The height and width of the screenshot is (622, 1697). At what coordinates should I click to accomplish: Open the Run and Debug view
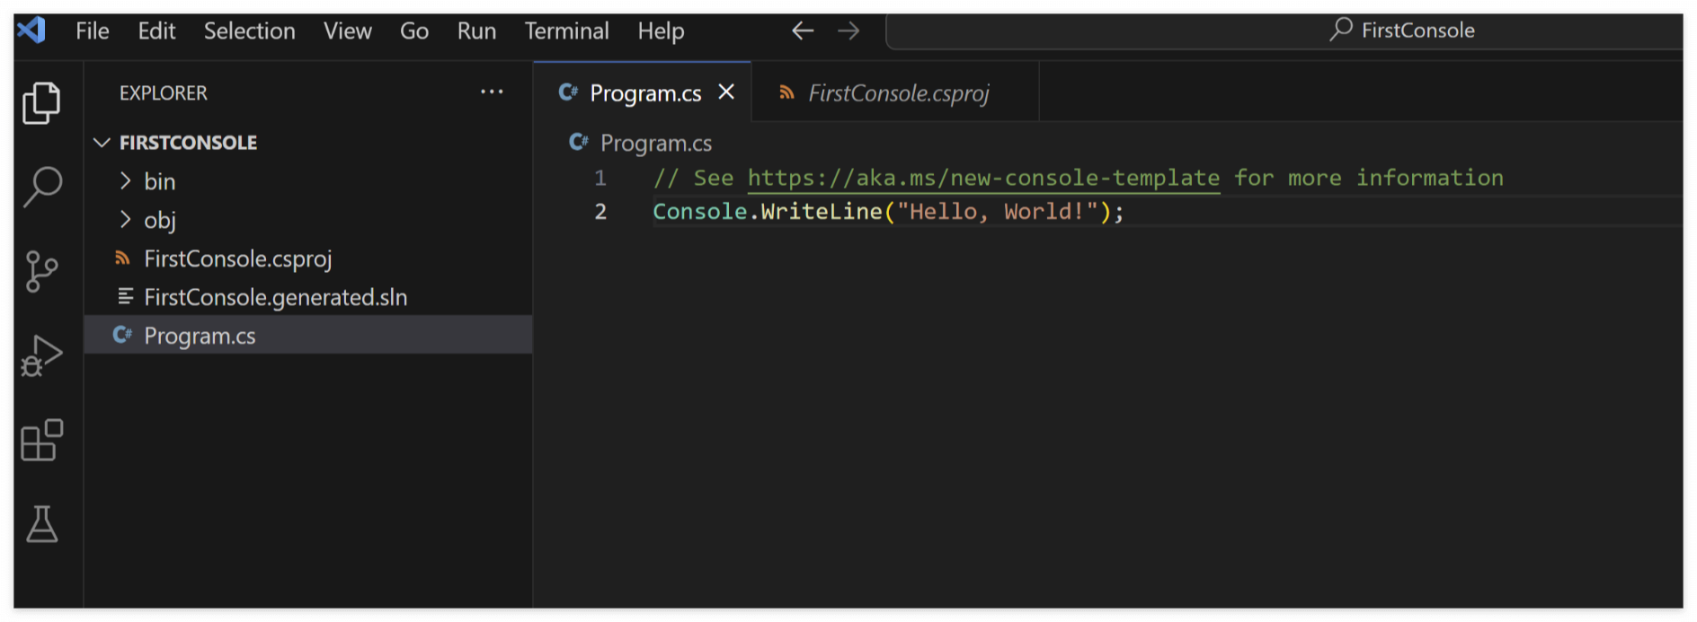click(x=41, y=355)
